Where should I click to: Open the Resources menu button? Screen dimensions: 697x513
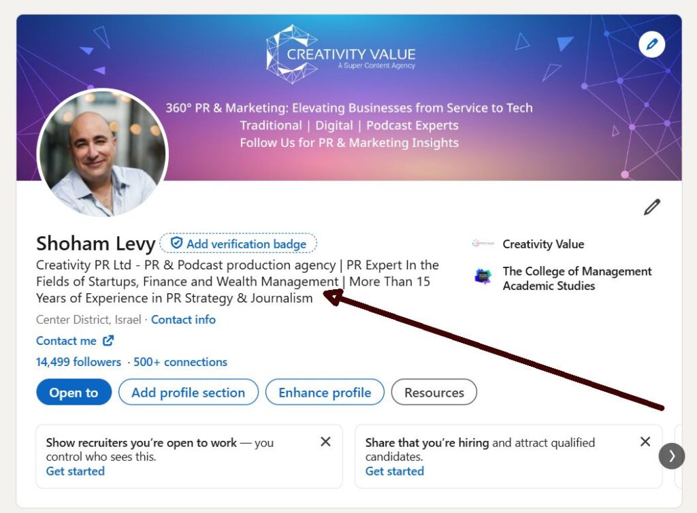(434, 392)
